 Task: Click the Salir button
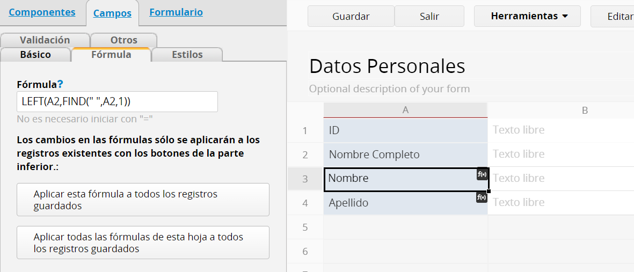point(429,16)
